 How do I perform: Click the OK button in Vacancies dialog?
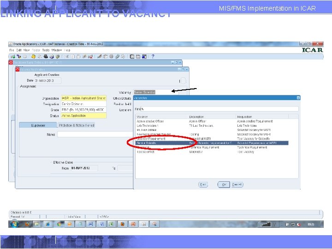tap(224, 184)
